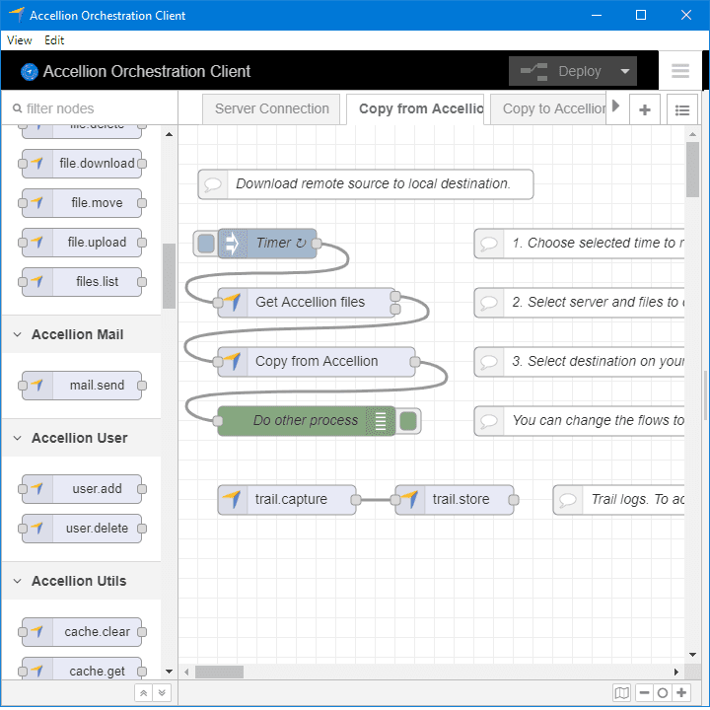
Task: Toggle the Do other process debug output button
Action: pyautogui.click(x=408, y=421)
